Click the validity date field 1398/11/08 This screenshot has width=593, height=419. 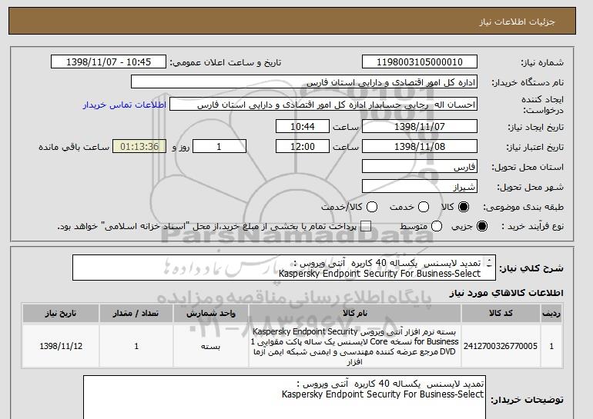pos(420,147)
